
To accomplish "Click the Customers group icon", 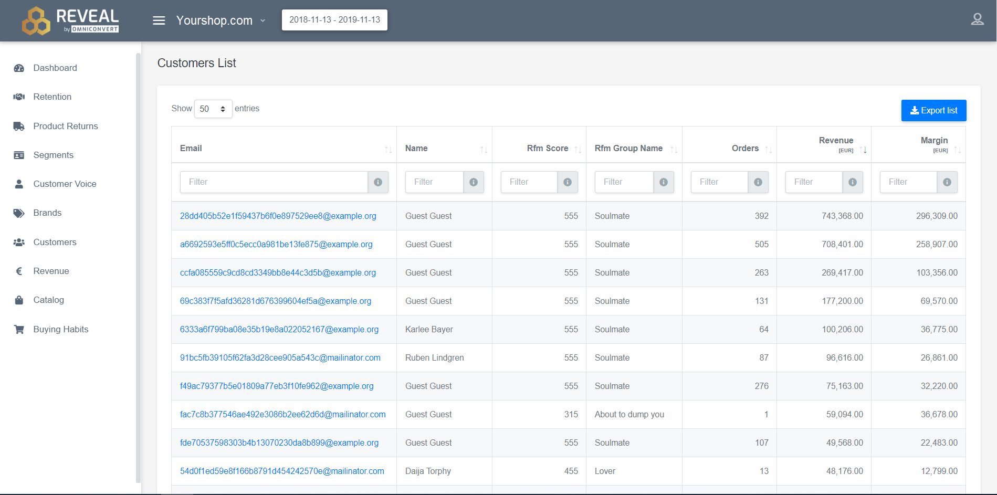I will click(19, 242).
